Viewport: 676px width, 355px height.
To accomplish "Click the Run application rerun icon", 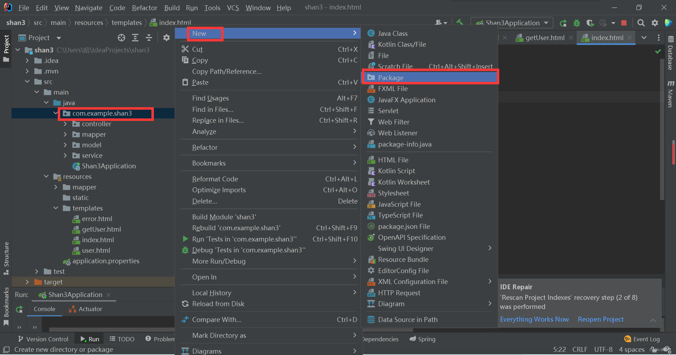I will (563, 23).
